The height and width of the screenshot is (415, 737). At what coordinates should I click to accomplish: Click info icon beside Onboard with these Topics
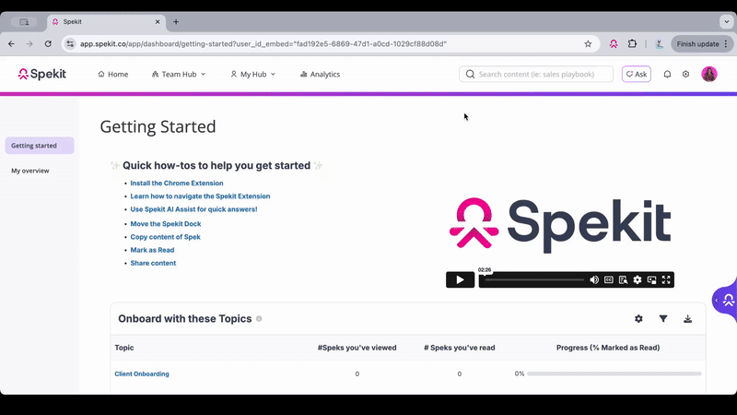pyautogui.click(x=259, y=319)
